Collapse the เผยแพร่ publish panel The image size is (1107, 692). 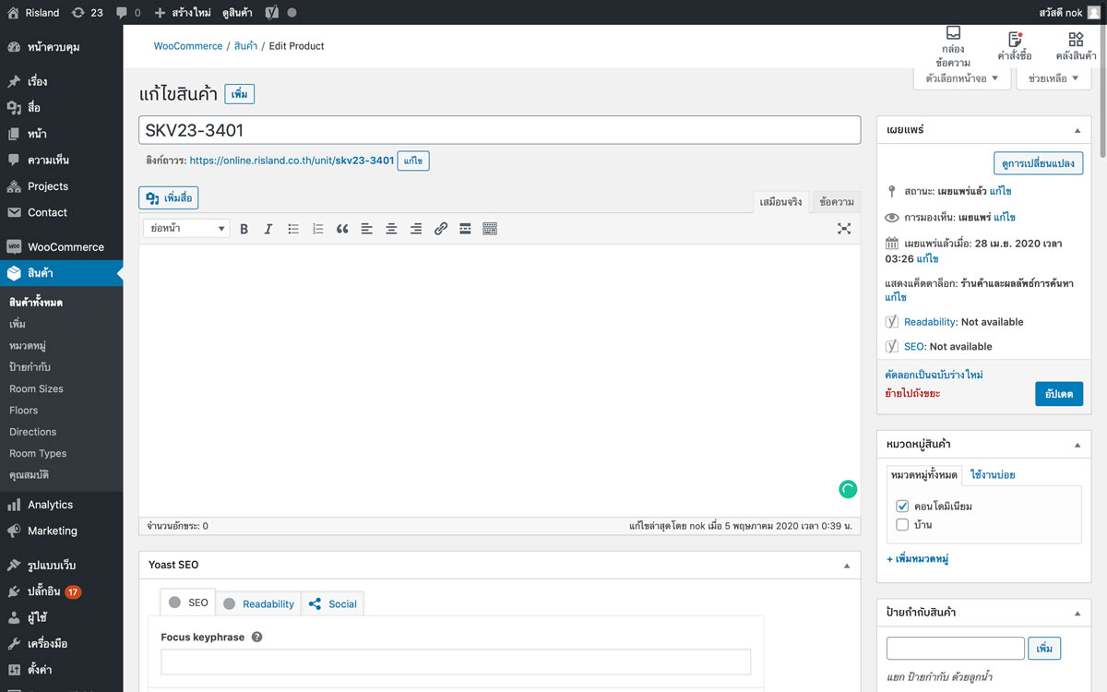(x=1077, y=130)
